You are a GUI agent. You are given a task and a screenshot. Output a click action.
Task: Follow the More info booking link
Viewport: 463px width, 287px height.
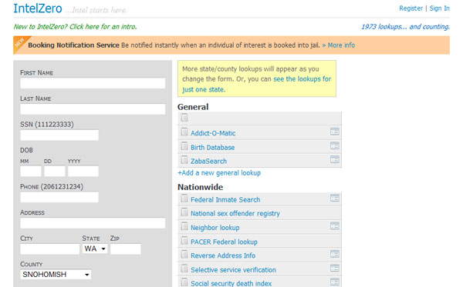point(339,45)
